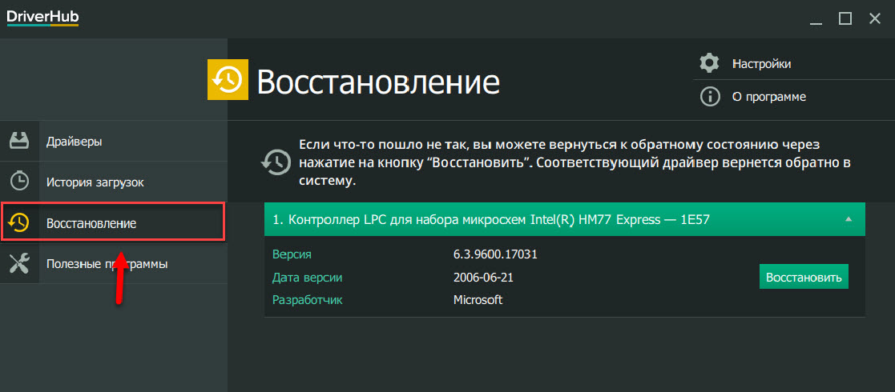Open the Драйверы section
The image size is (895, 392).
tap(114, 141)
